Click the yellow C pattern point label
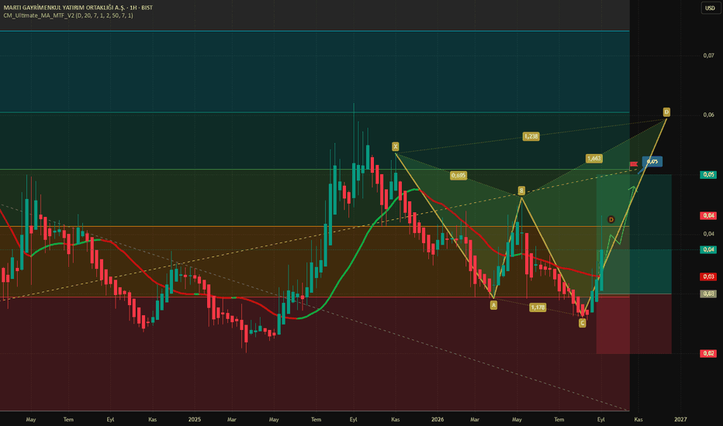This screenshot has width=723, height=426. pyautogui.click(x=583, y=323)
